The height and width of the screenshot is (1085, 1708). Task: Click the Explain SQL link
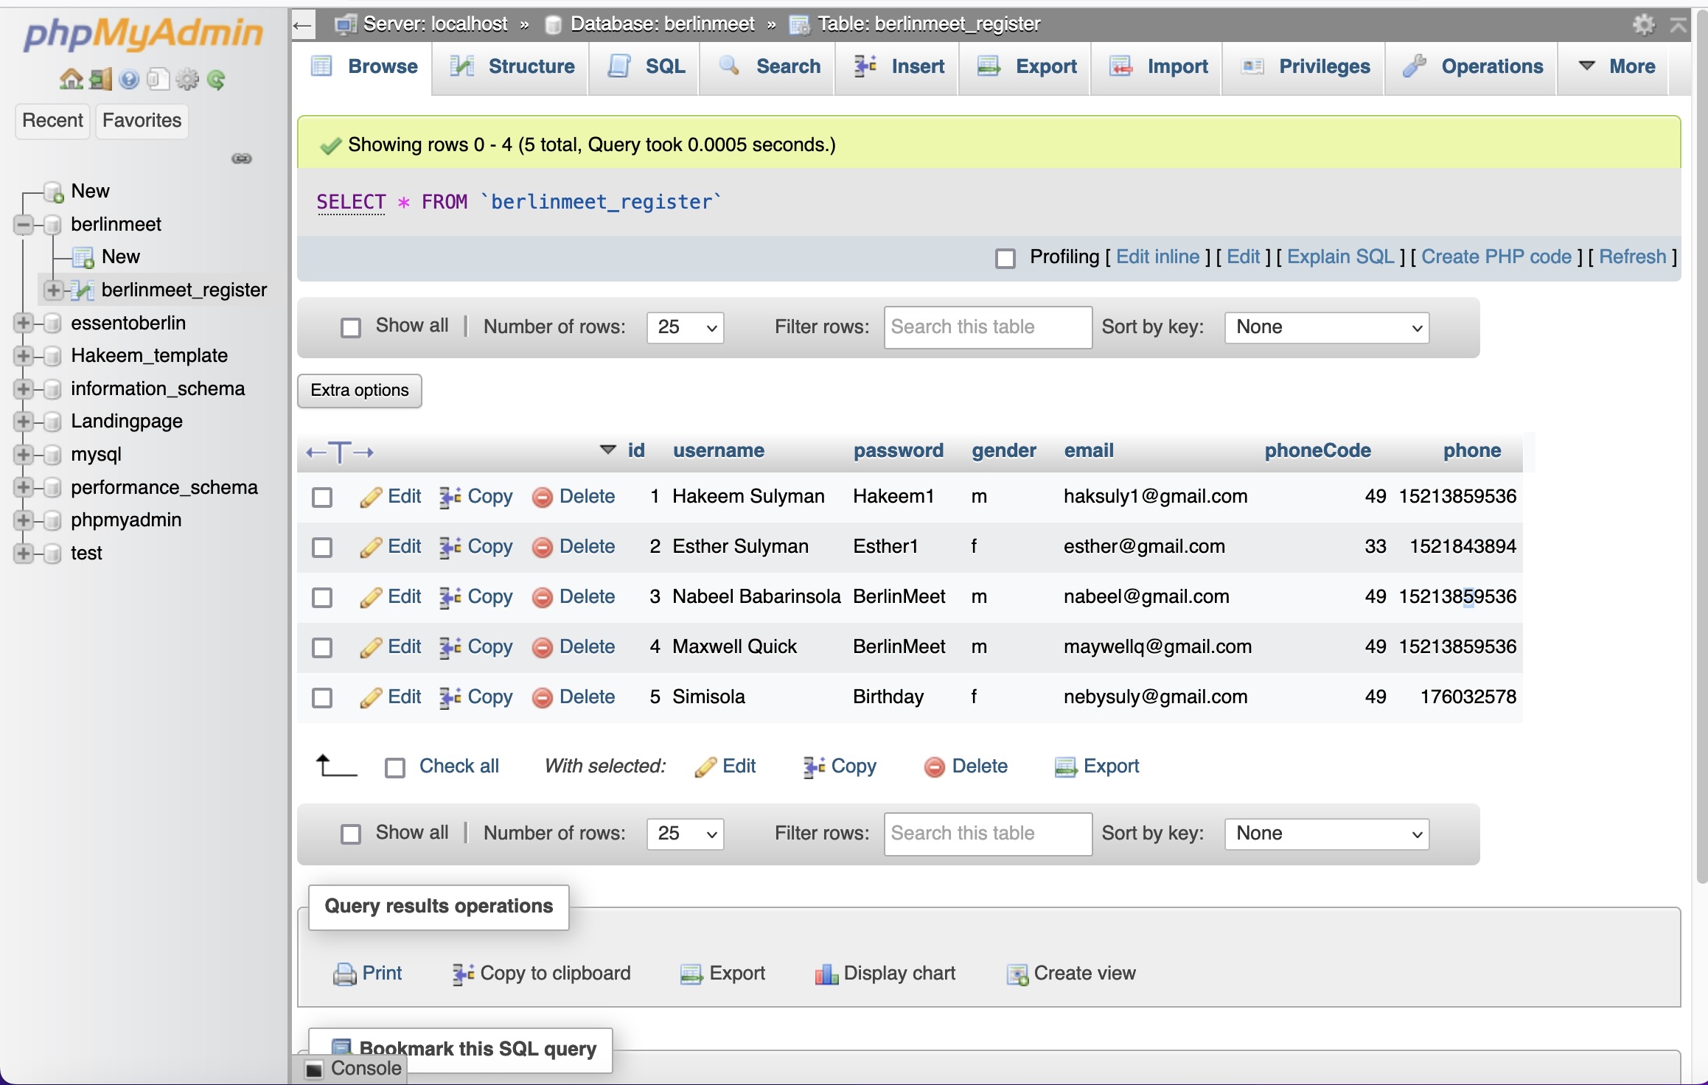point(1340,257)
